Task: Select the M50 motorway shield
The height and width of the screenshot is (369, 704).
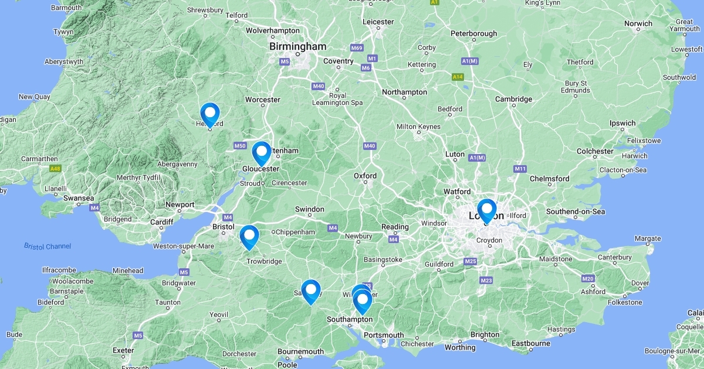Action: [x=239, y=145]
